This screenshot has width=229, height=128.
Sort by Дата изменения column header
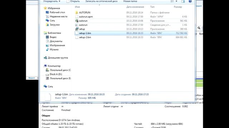tap(135, 7)
